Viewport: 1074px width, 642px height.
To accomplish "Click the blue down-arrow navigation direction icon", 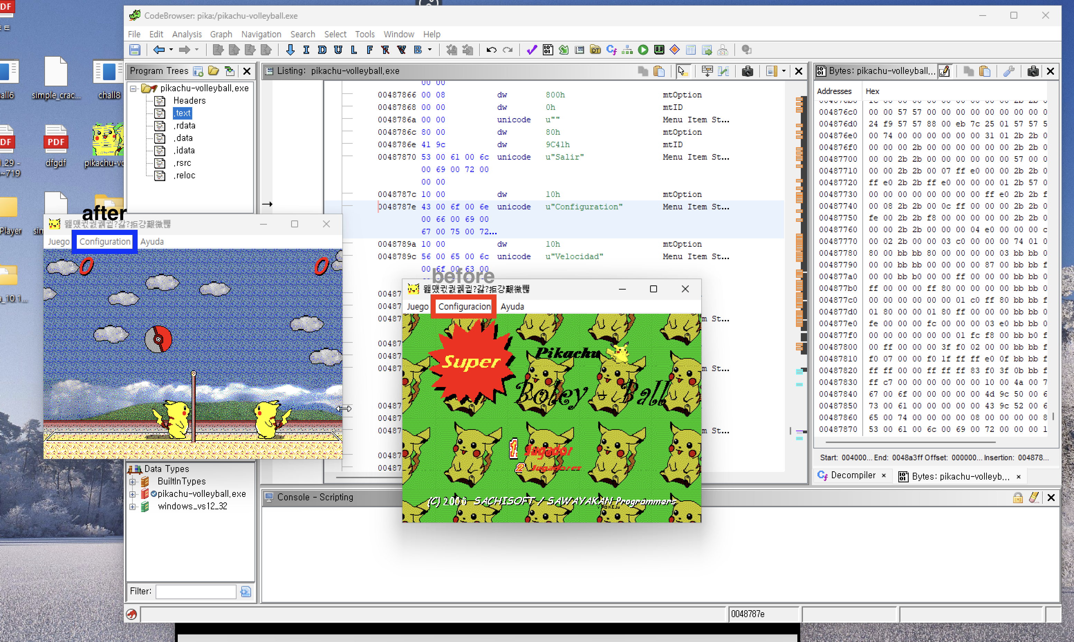I will (290, 50).
